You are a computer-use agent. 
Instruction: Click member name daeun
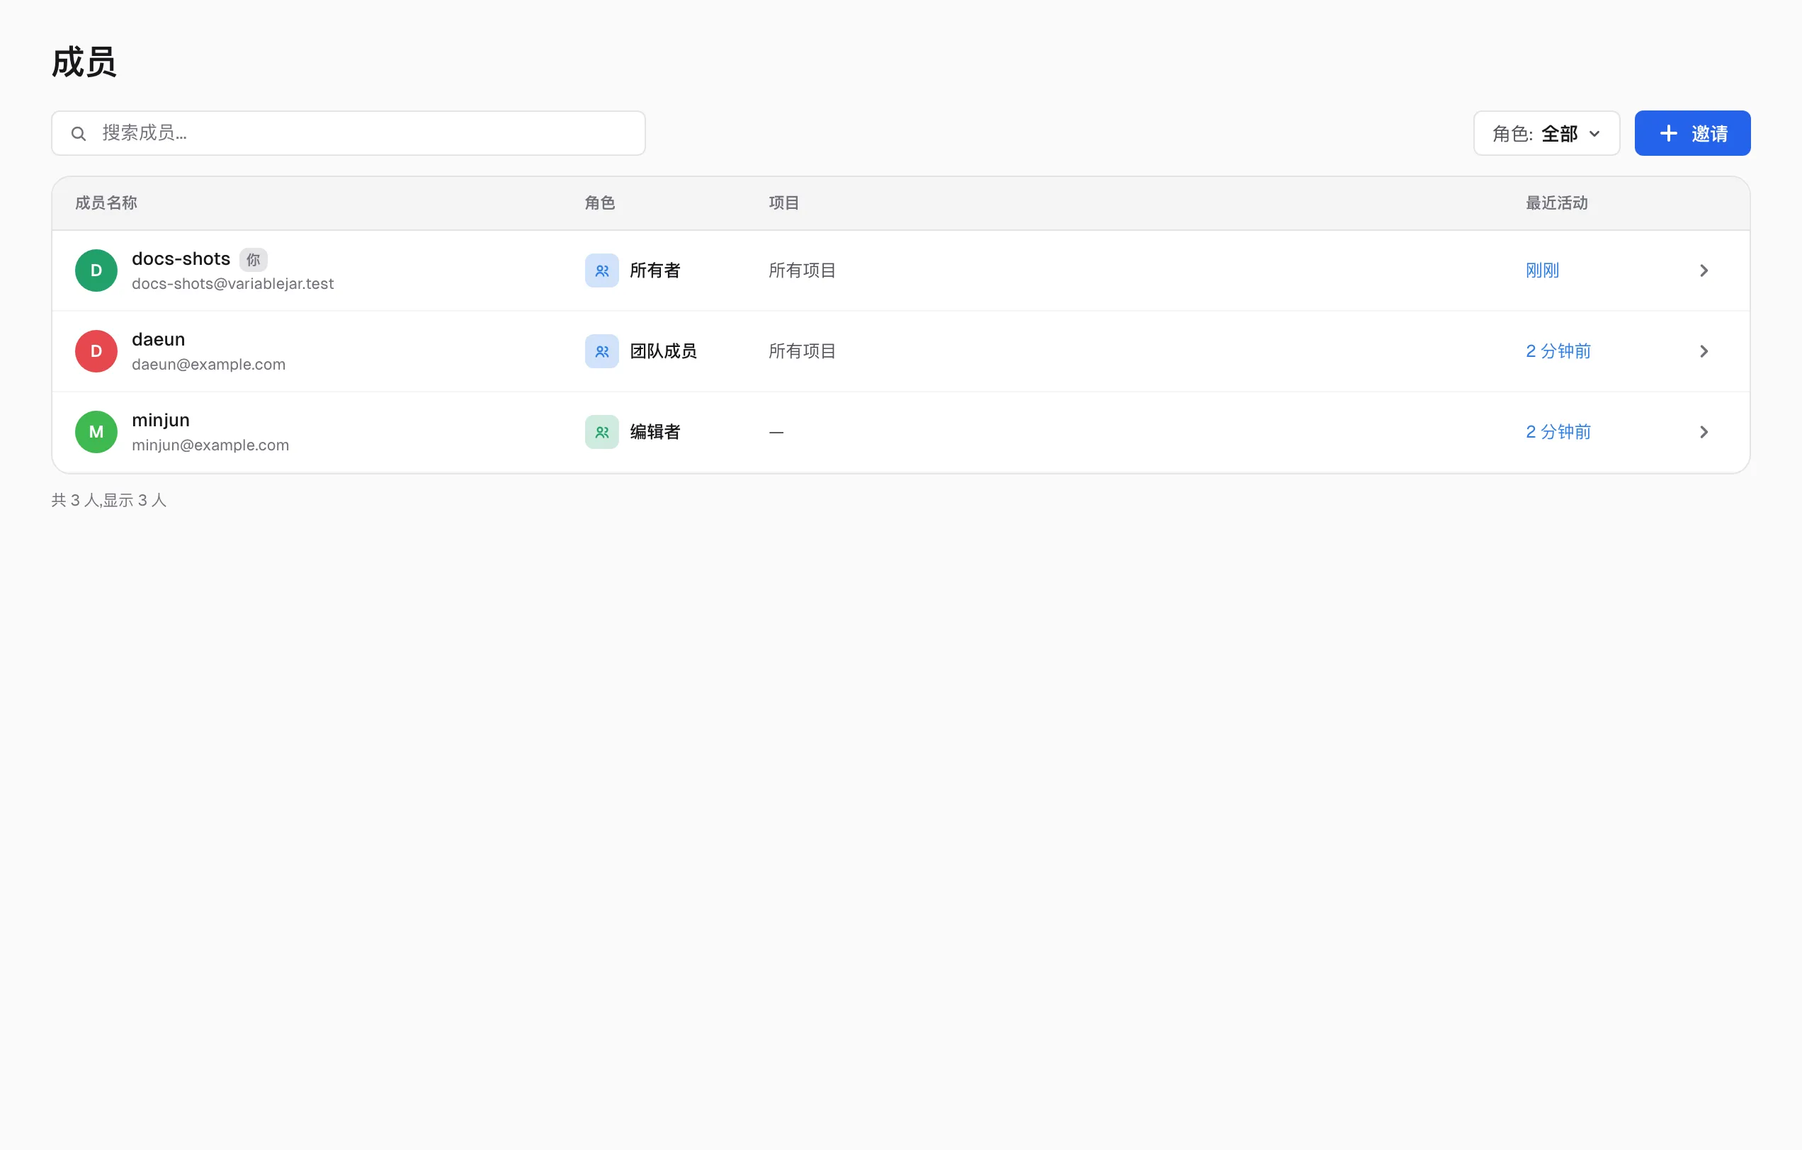click(158, 340)
